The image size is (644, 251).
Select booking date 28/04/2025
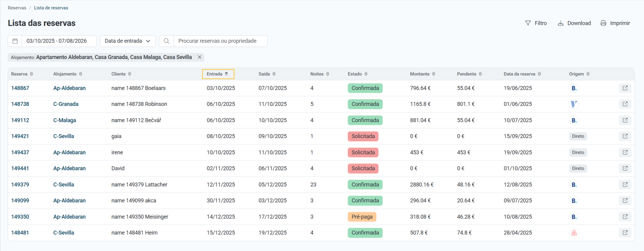[518, 233]
